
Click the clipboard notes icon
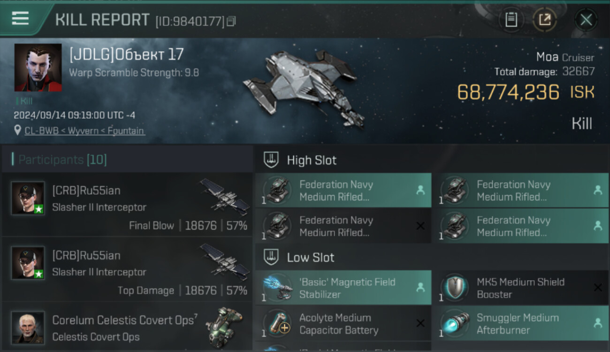(x=511, y=20)
